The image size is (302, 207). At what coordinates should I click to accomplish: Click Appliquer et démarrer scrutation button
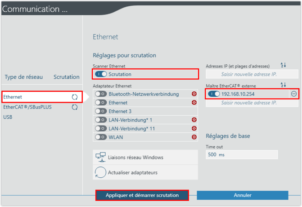(x=142, y=195)
